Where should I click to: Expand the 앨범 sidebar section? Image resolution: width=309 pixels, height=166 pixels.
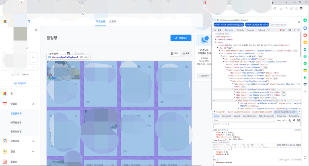33,152
